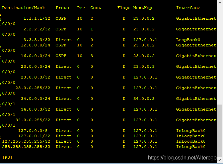Click LoopBack0 interface in 3.3.3.3 row

[188, 40]
